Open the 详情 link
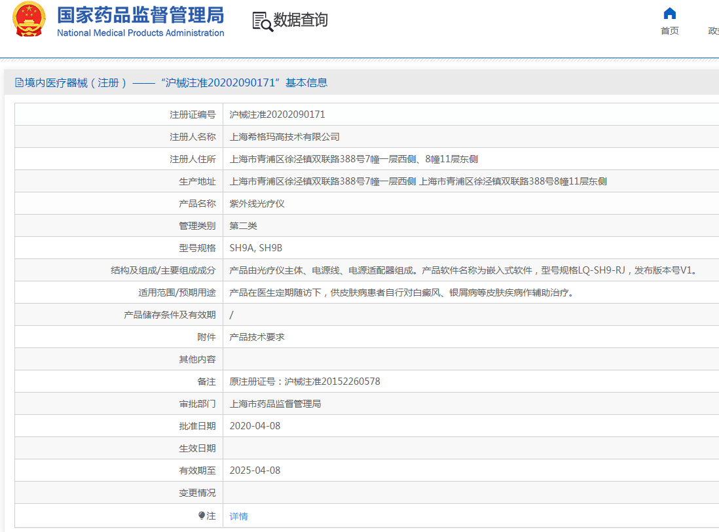Viewport: 719px width, 532px height. coord(238,516)
